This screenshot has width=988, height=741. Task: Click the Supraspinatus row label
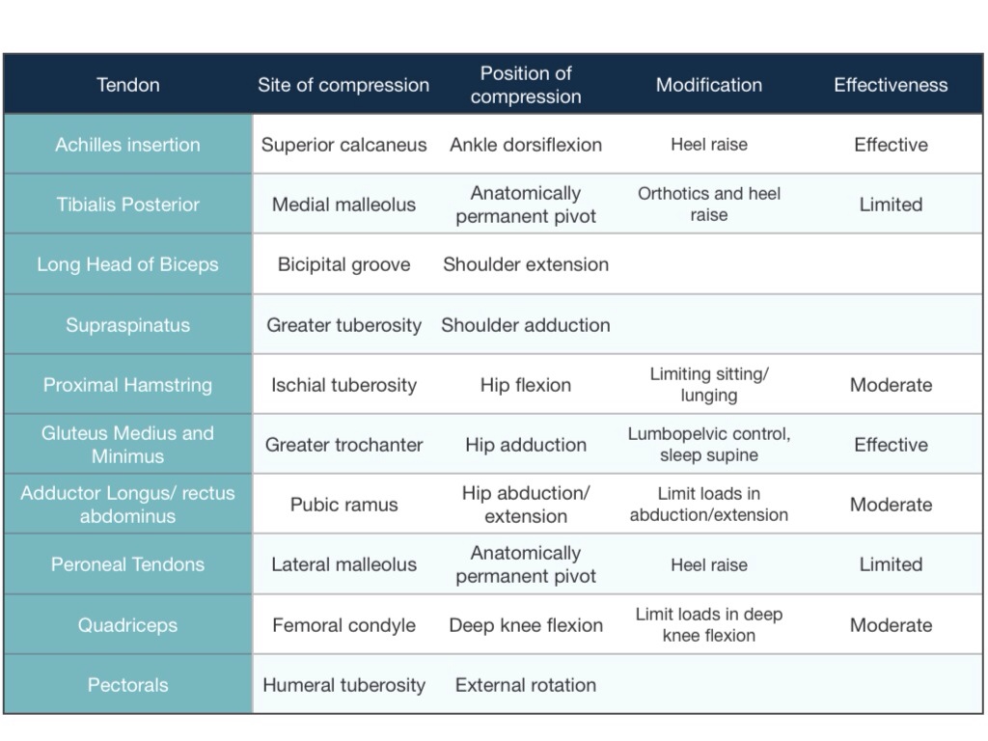128,325
